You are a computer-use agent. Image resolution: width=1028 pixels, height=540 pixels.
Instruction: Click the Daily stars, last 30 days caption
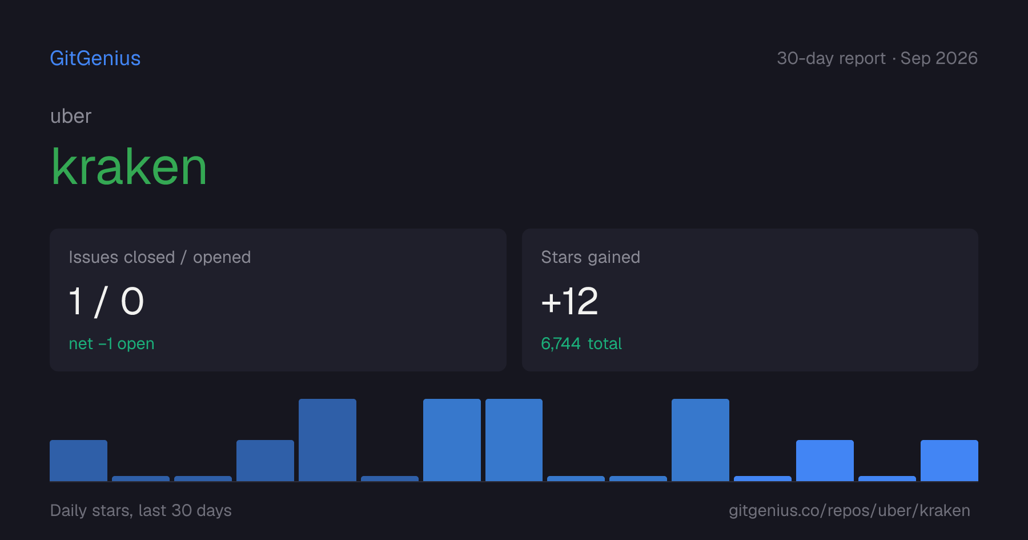tap(141, 510)
